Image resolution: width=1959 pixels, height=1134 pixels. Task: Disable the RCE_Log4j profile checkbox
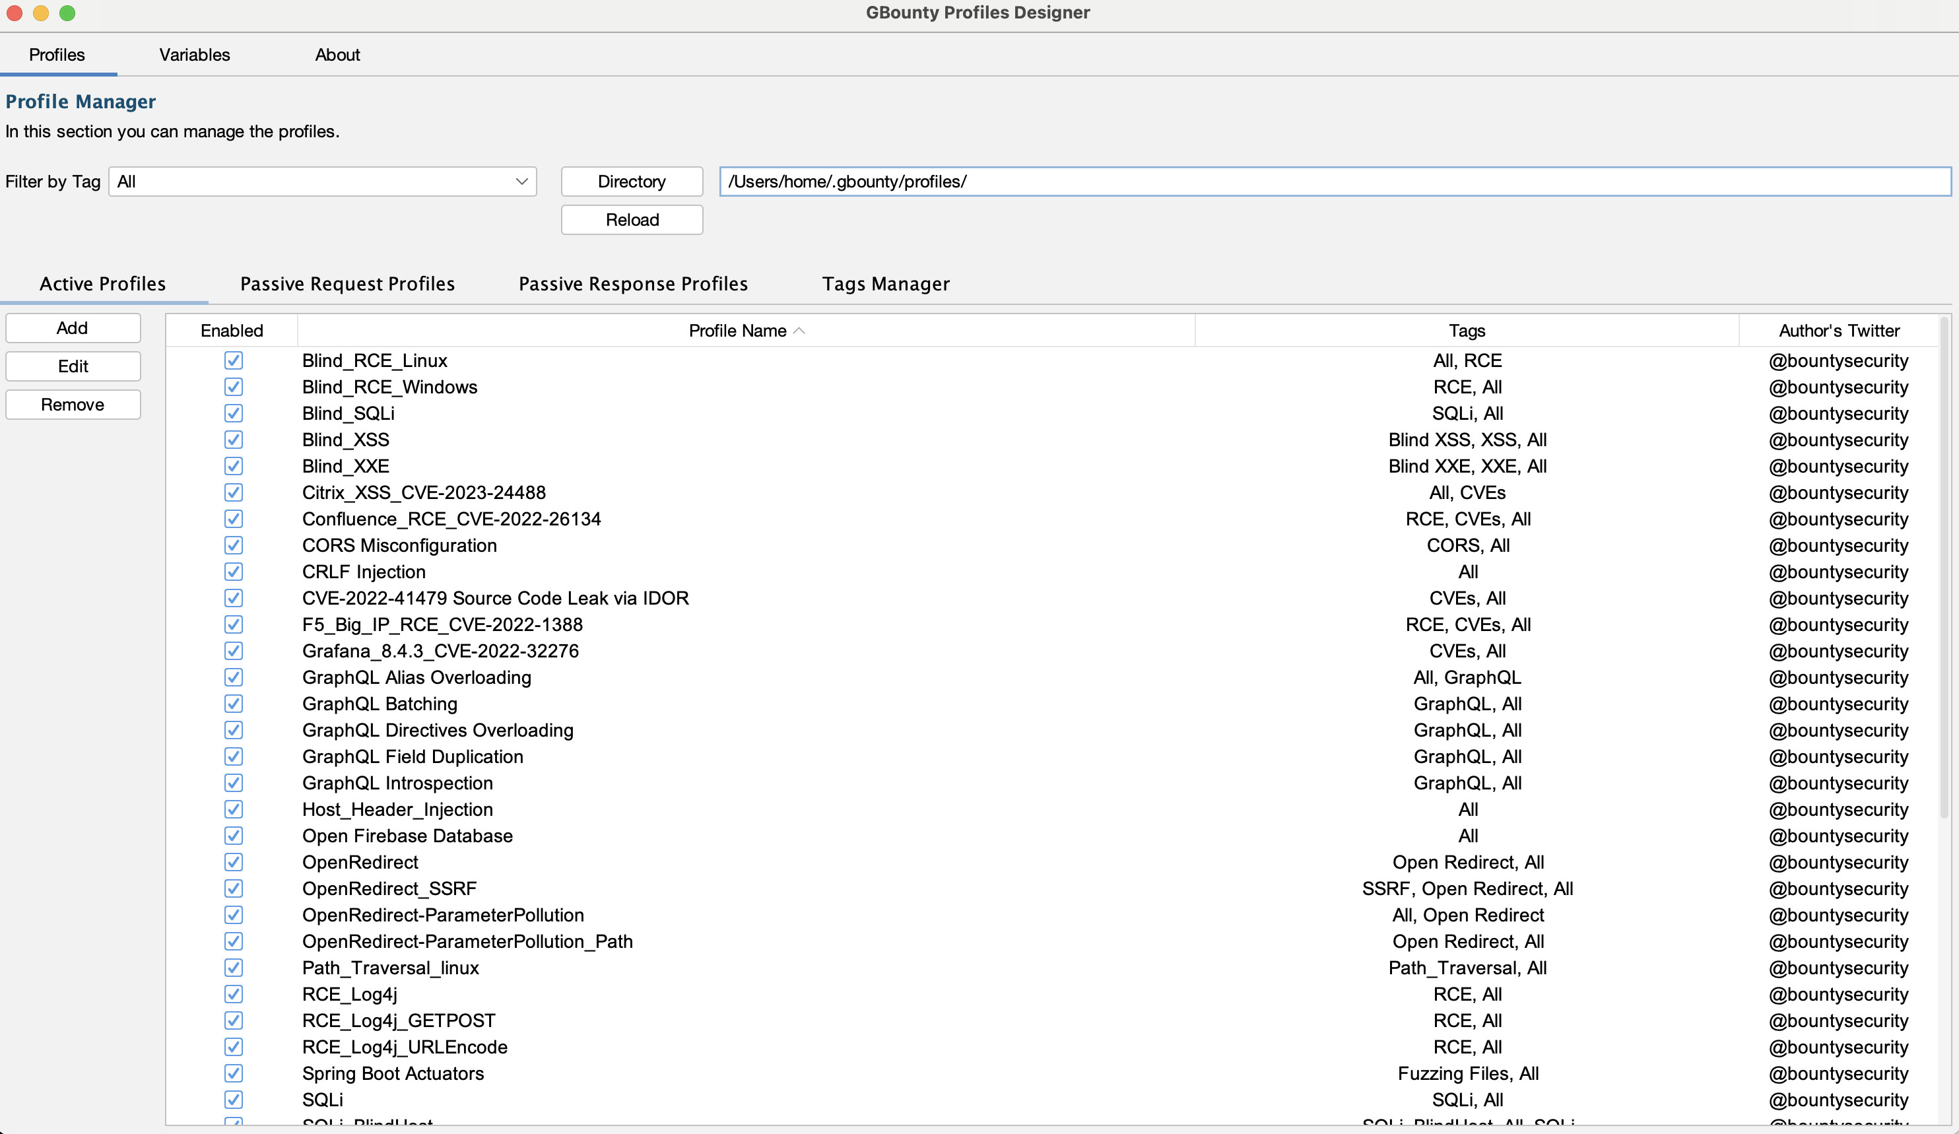[233, 994]
